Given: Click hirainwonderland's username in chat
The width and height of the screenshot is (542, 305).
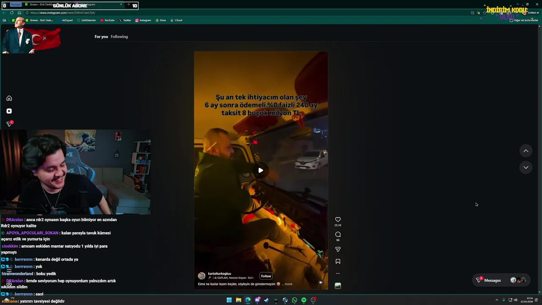Looking at the screenshot, I should pyautogui.click(x=17, y=274).
